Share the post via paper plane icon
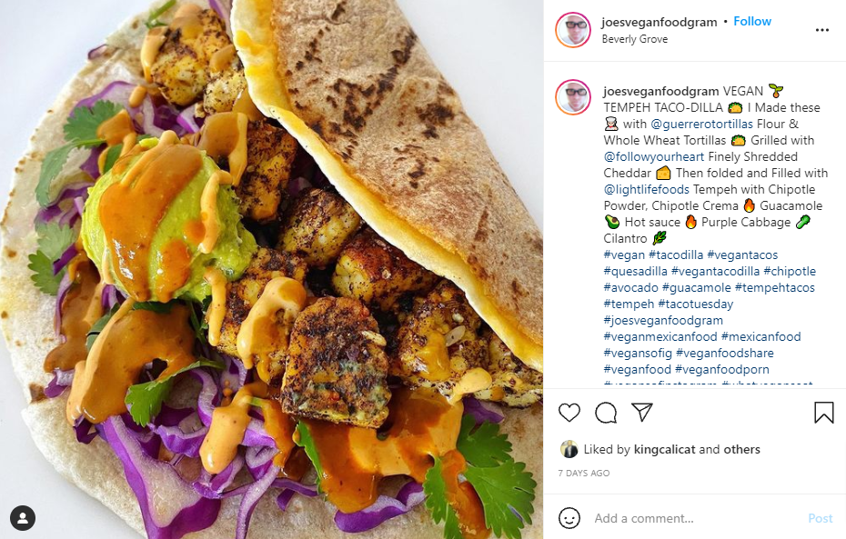The height and width of the screenshot is (539, 846). tap(642, 412)
